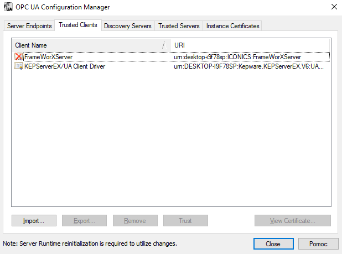342x254 pixels.
Task: Click the Pomoc help button
Action: pyautogui.click(x=318, y=243)
